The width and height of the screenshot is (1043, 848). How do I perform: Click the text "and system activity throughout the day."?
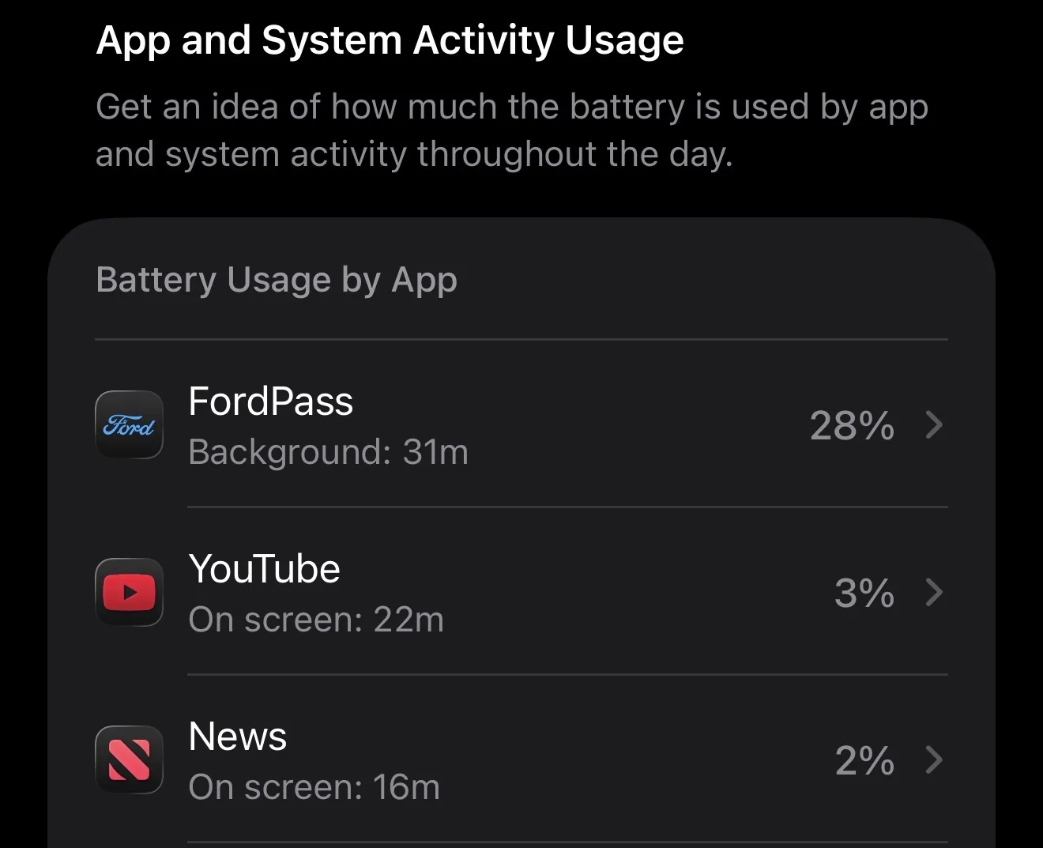click(414, 154)
